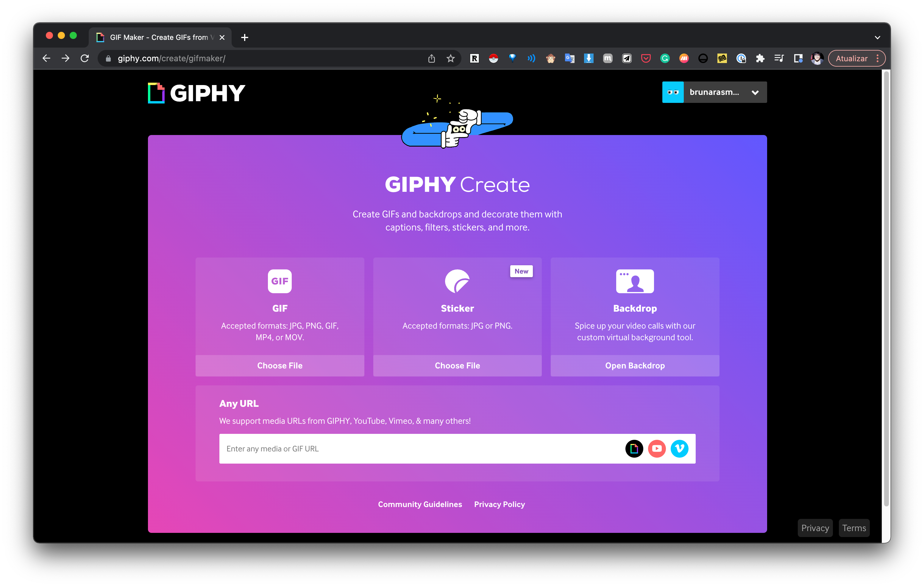This screenshot has width=924, height=587.
Task: Click the browser back navigation arrow
Action: [x=45, y=59]
